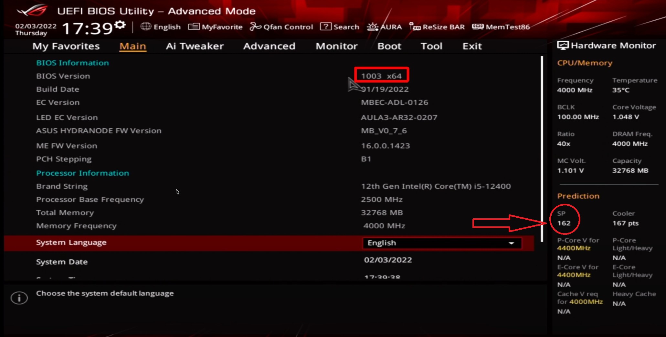
Task: Click the Total Memory value 32768 MB
Action: [x=382, y=213]
